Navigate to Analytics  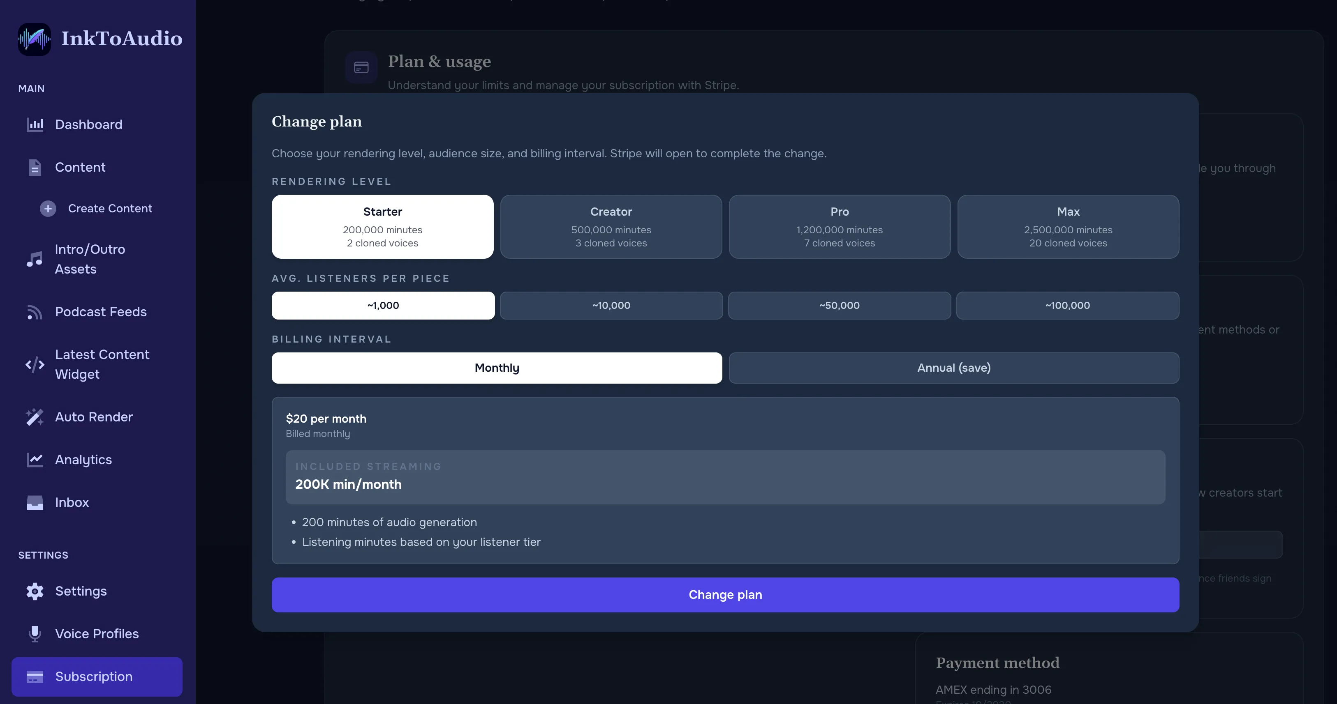point(97,460)
